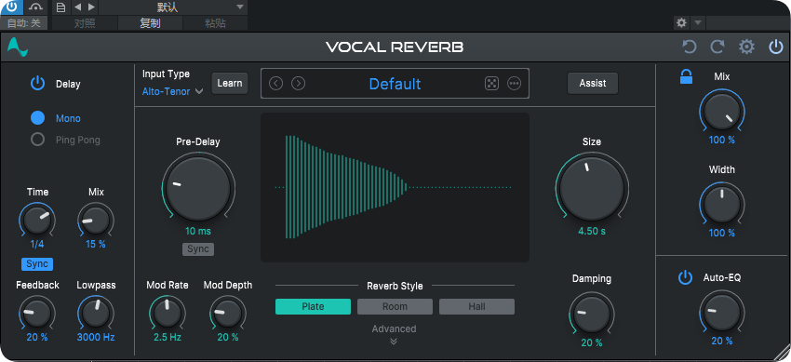Click the 粘贴 paste button
This screenshot has height=362, width=791.
click(x=215, y=23)
